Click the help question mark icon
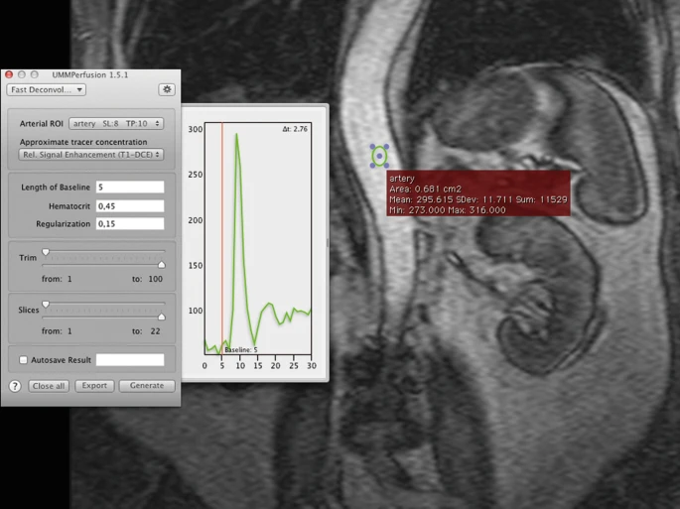 pos(15,386)
